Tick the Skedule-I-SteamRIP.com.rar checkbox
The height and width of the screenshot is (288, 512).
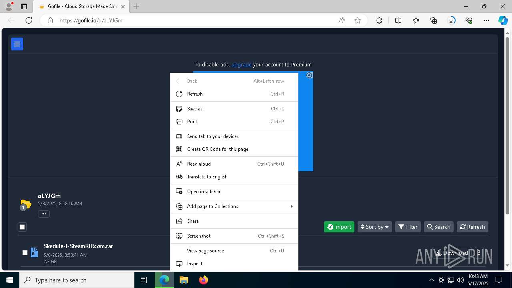tap(25, 253)
